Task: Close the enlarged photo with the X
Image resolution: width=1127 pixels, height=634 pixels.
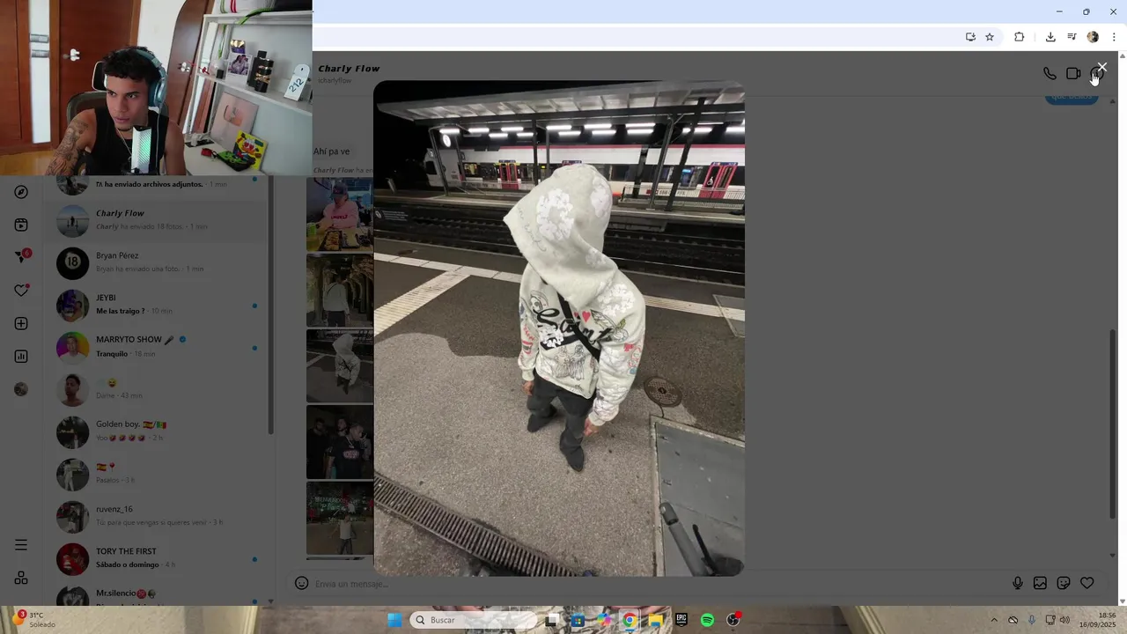Action: tap(1101, 67)
